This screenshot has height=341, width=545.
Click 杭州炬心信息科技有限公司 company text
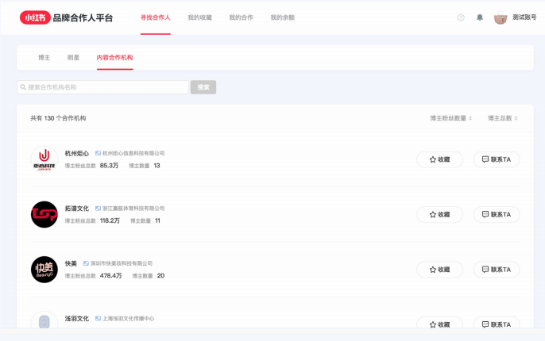133,153
